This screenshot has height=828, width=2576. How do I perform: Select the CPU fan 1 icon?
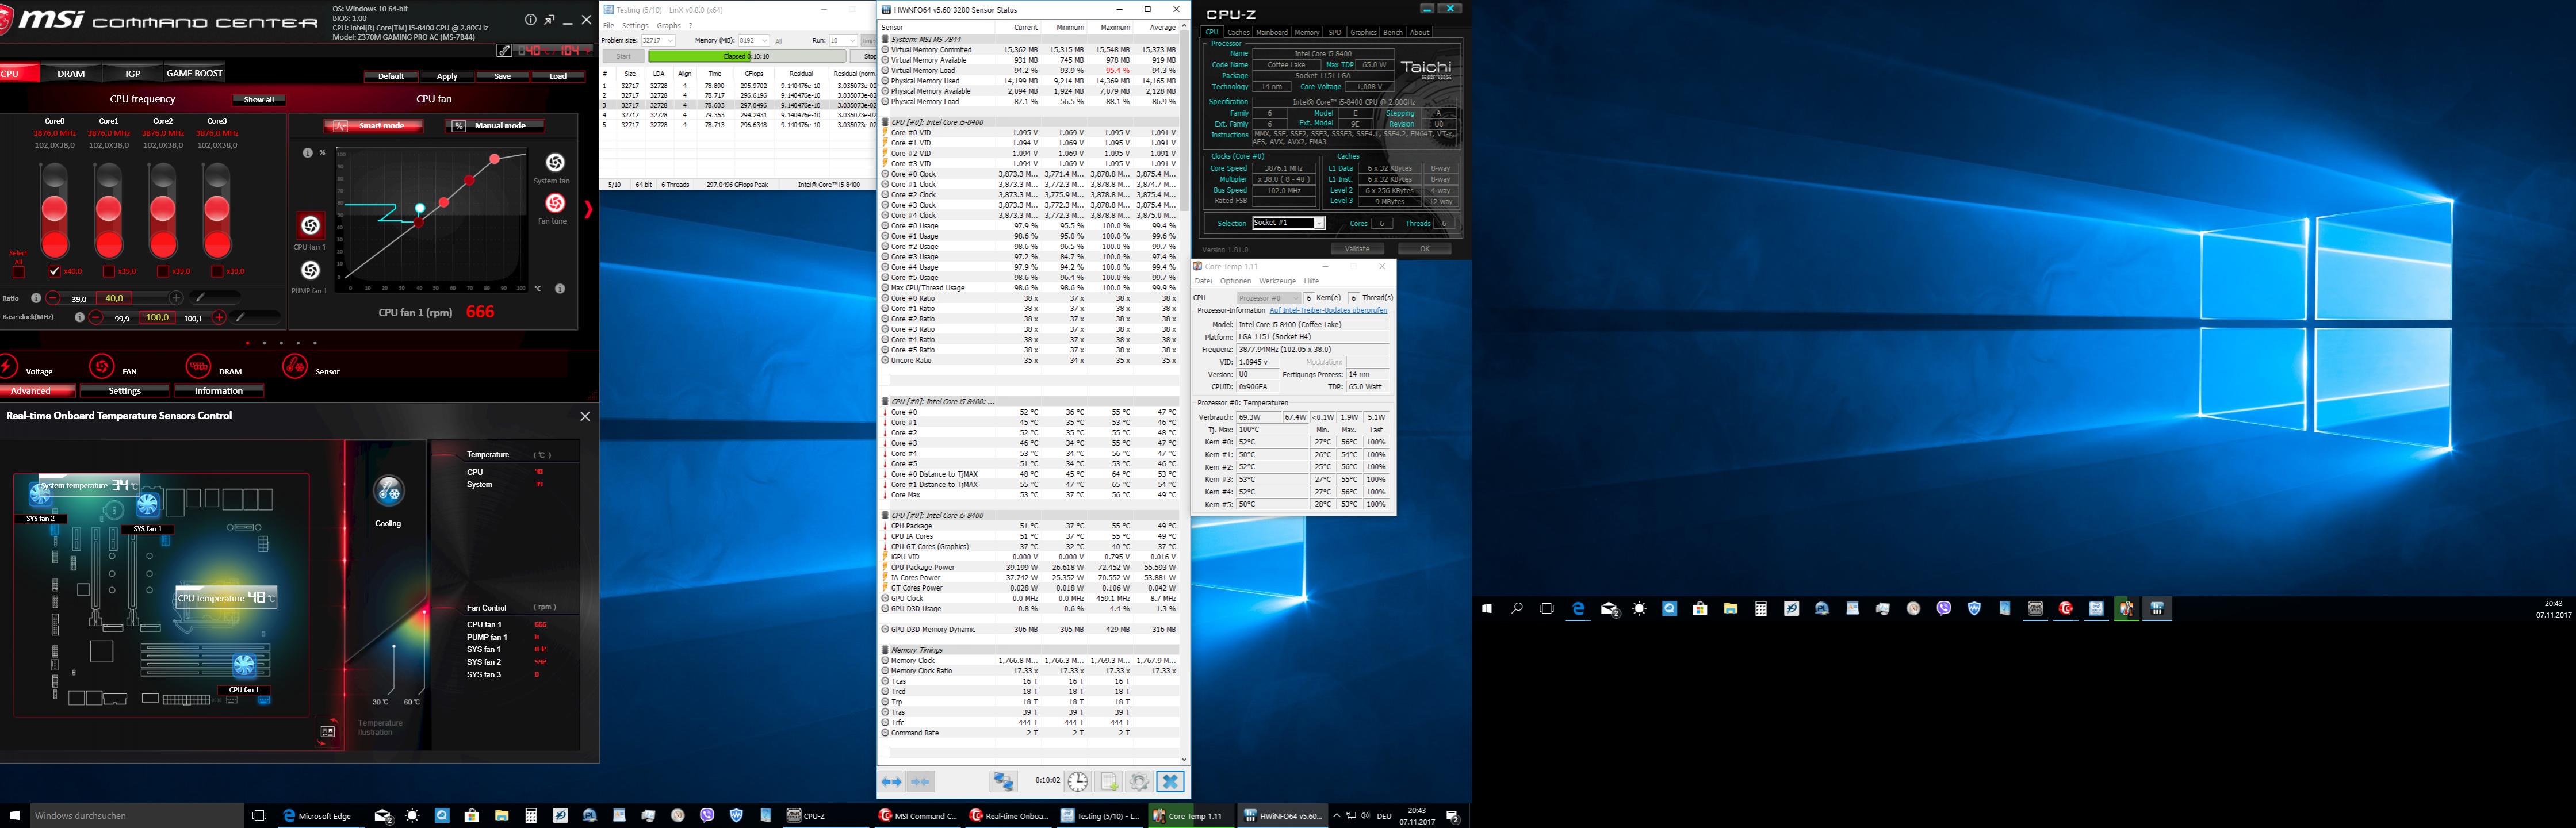[x=310, y=225]
